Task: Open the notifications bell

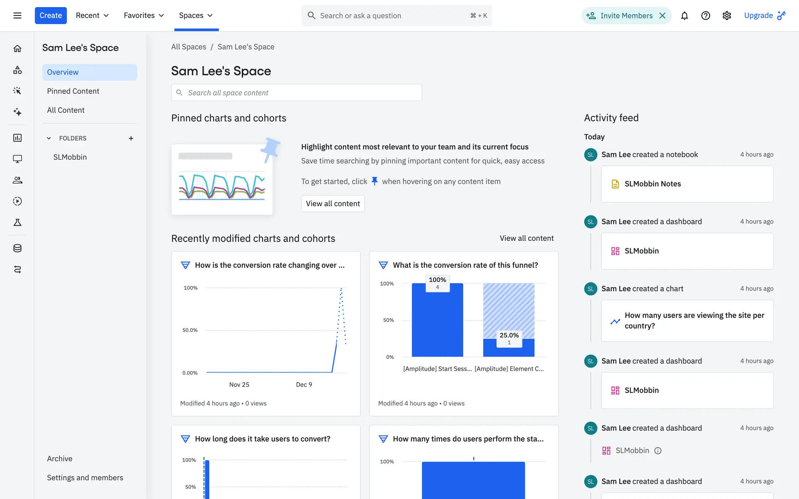Action: (x=684, y=16)
